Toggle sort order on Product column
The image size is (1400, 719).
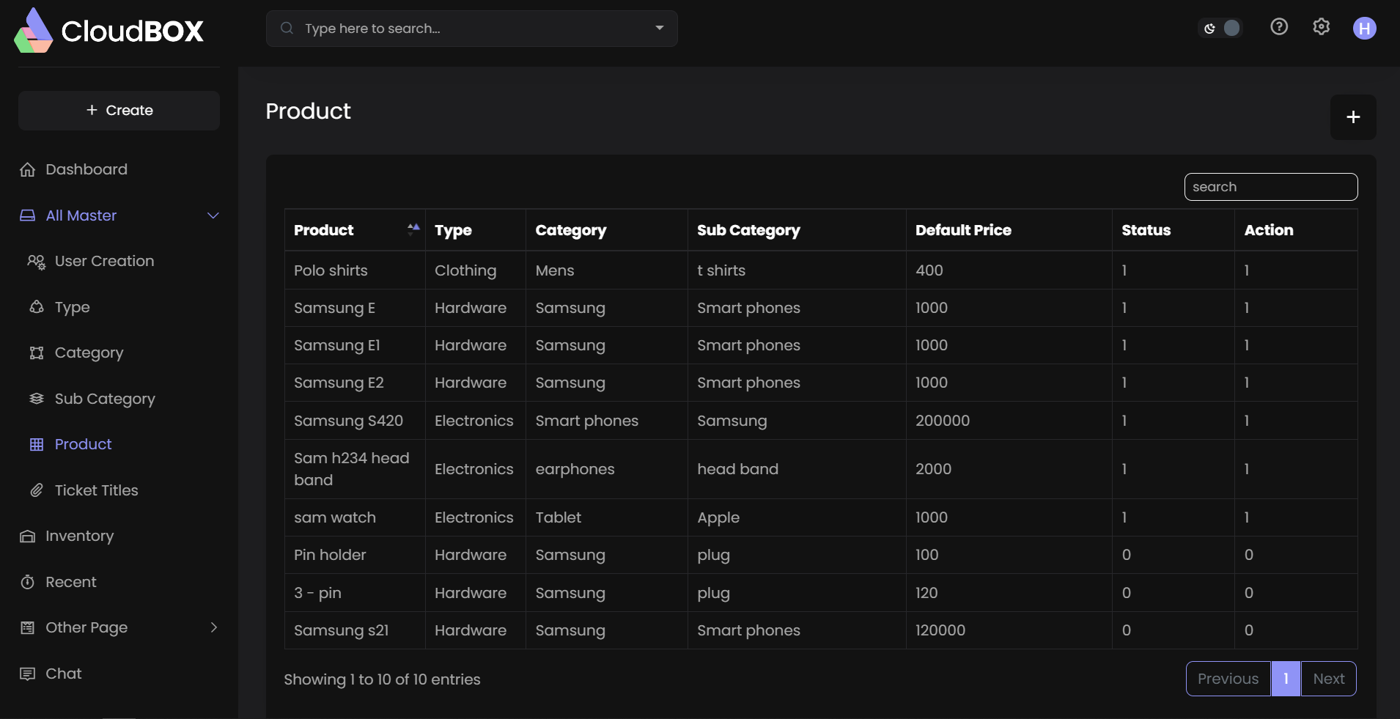pyautogui.click(x=413, y=229)
